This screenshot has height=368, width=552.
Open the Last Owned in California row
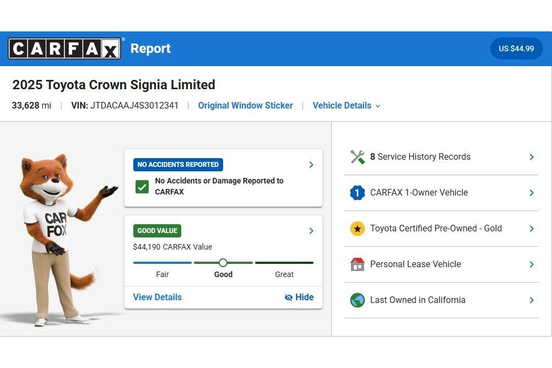[x=441, y=300]
